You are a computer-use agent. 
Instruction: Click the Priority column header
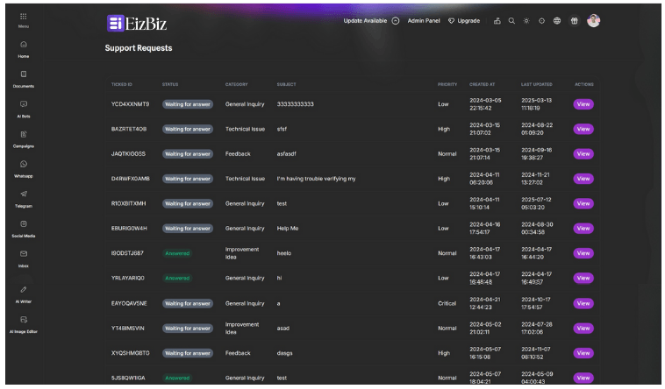(x=447, y=84)
